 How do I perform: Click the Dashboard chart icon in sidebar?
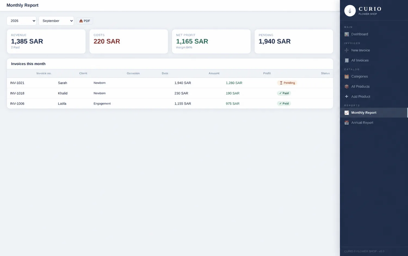(x=347, y=34)
